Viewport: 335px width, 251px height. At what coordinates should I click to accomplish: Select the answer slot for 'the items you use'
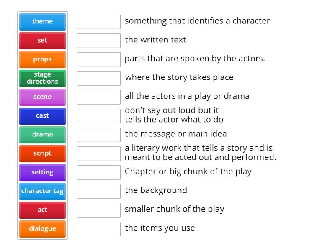[x=98, y=228]
